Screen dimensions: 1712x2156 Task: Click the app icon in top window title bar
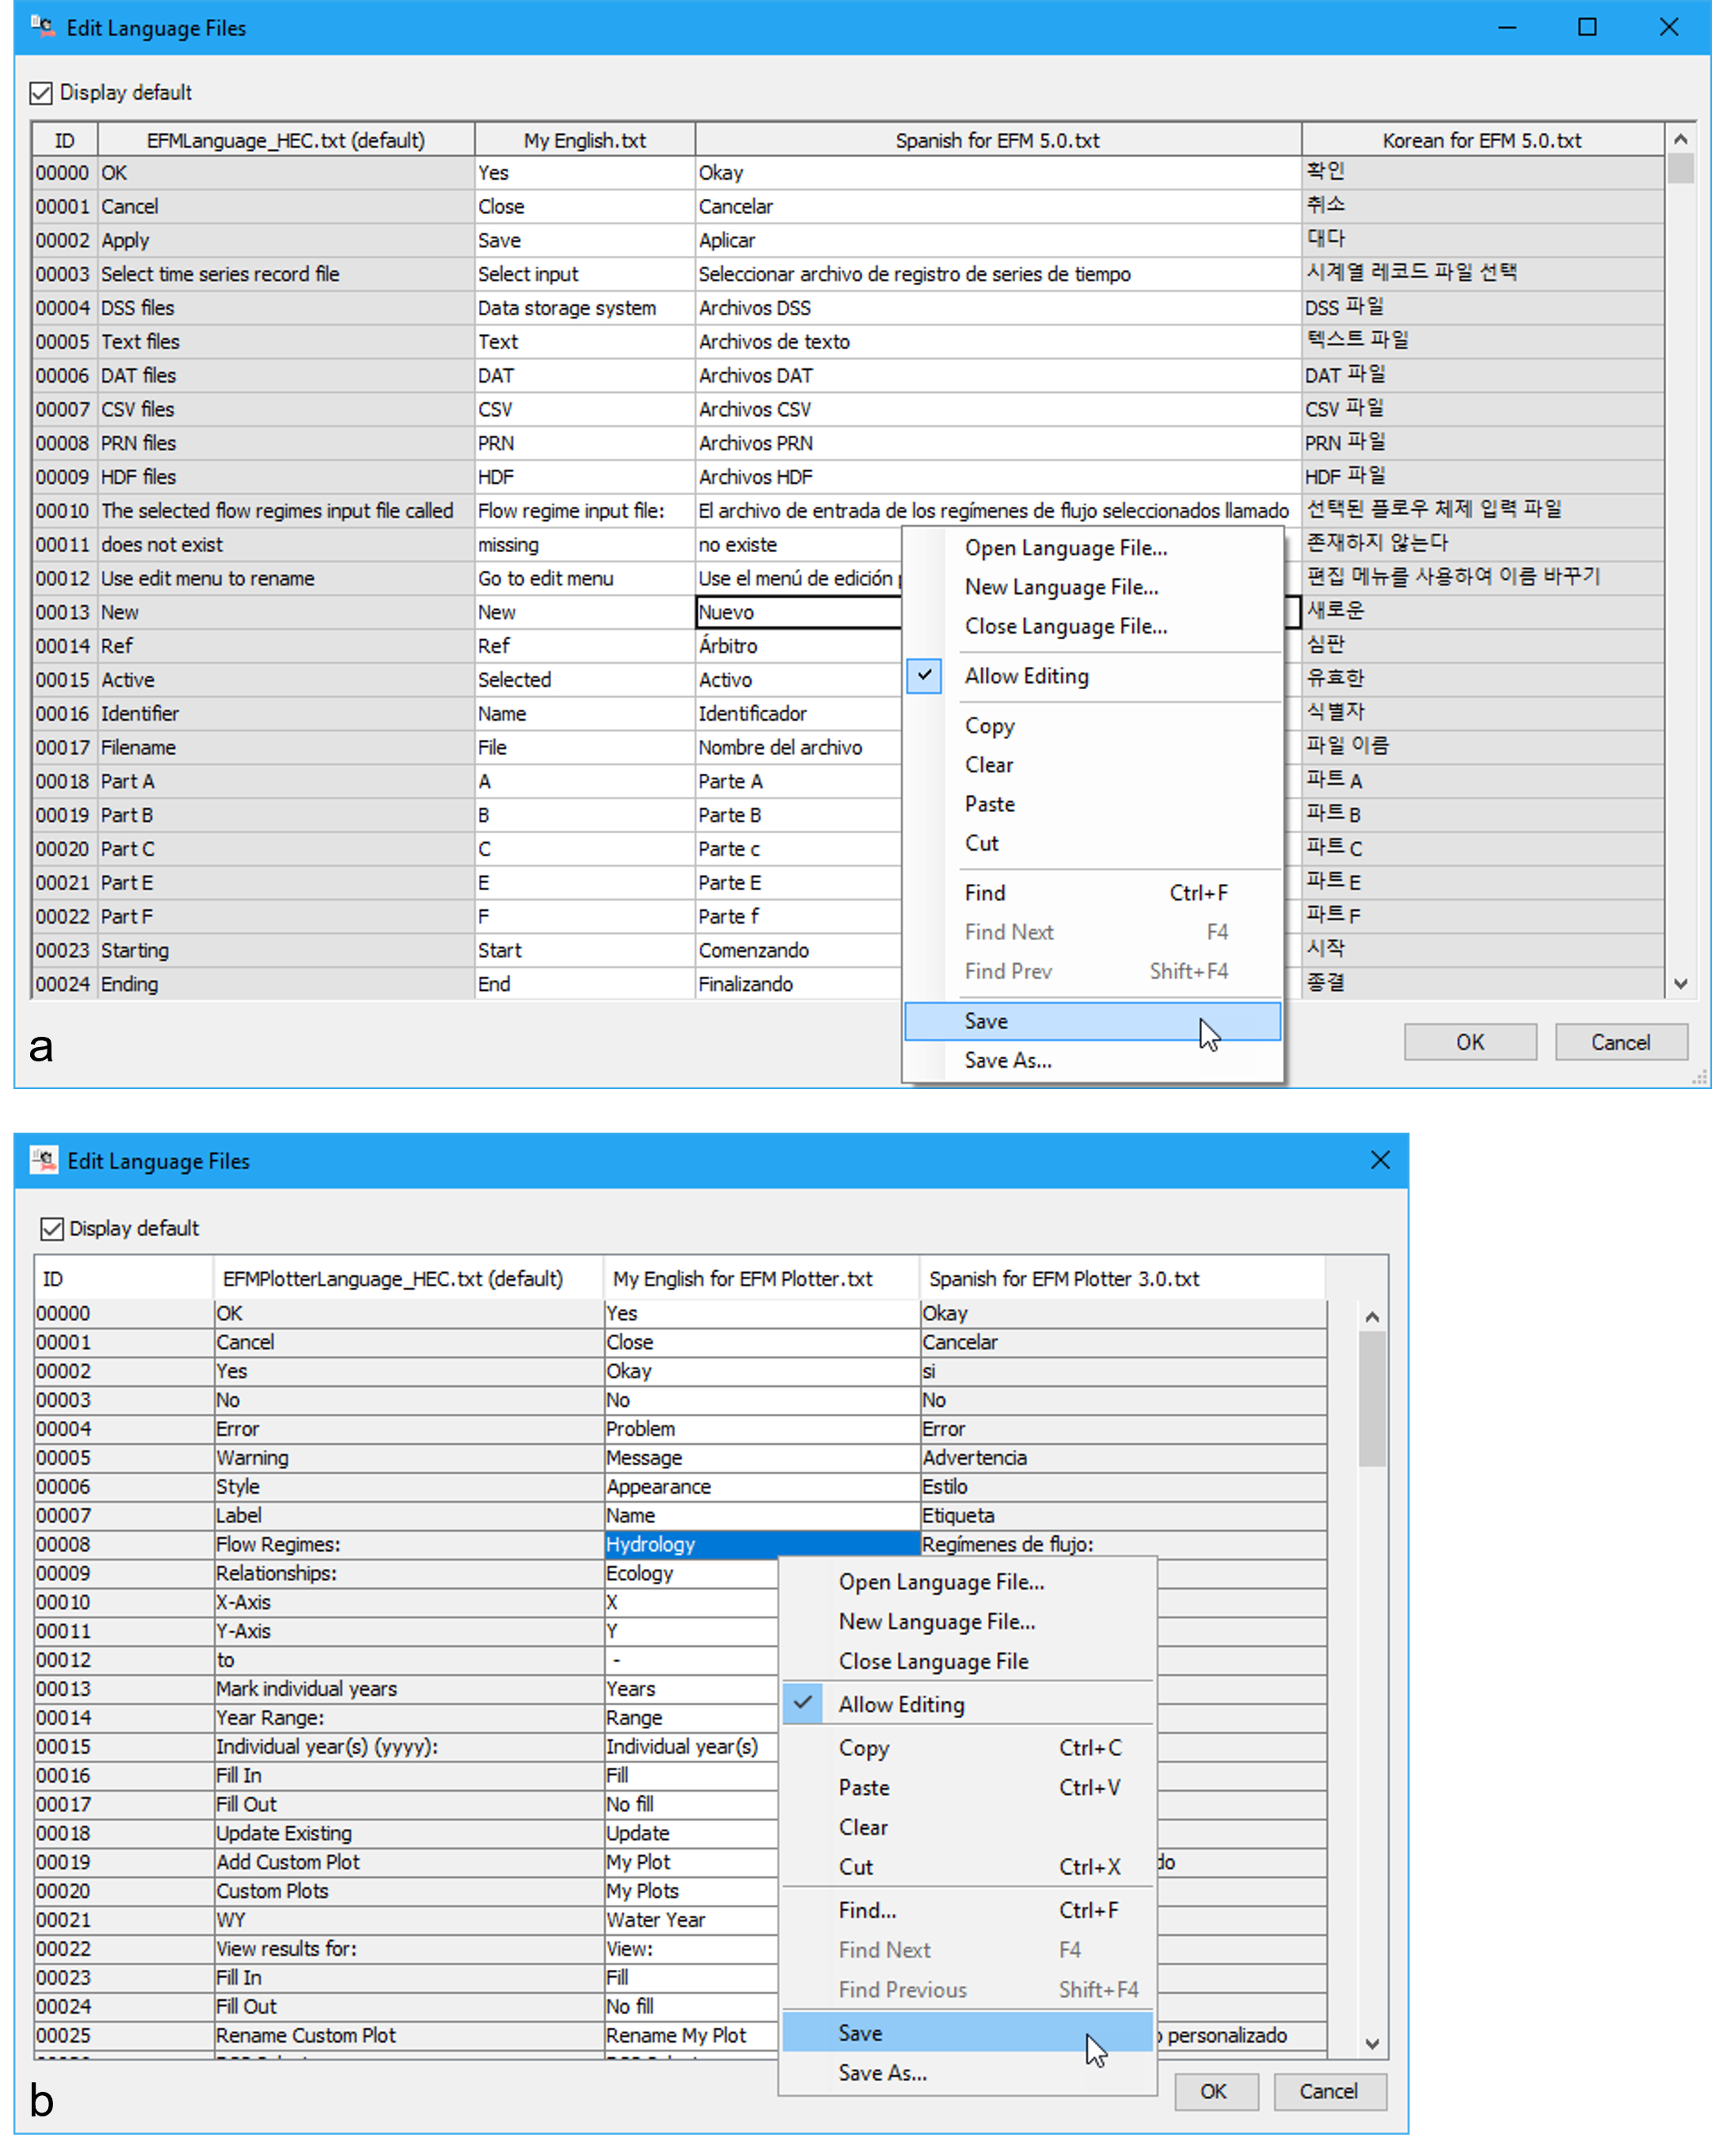pyautogui.click(x=41, y=27)
